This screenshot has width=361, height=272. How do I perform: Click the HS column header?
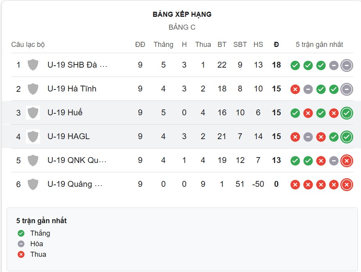(258, 45)
